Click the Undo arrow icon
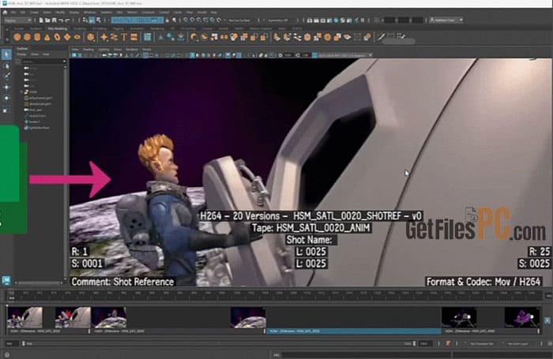Image resolution: width=553 pixels, height=359 pixels. click(x=61, y=21)
